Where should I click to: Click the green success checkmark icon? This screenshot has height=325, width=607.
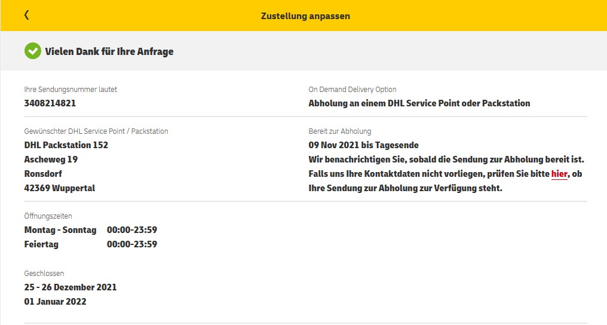(32, 51)
